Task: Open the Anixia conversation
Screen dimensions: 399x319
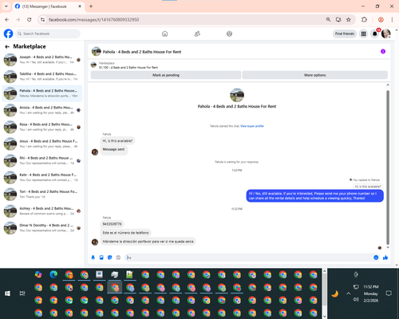Action: pos(42,110)
